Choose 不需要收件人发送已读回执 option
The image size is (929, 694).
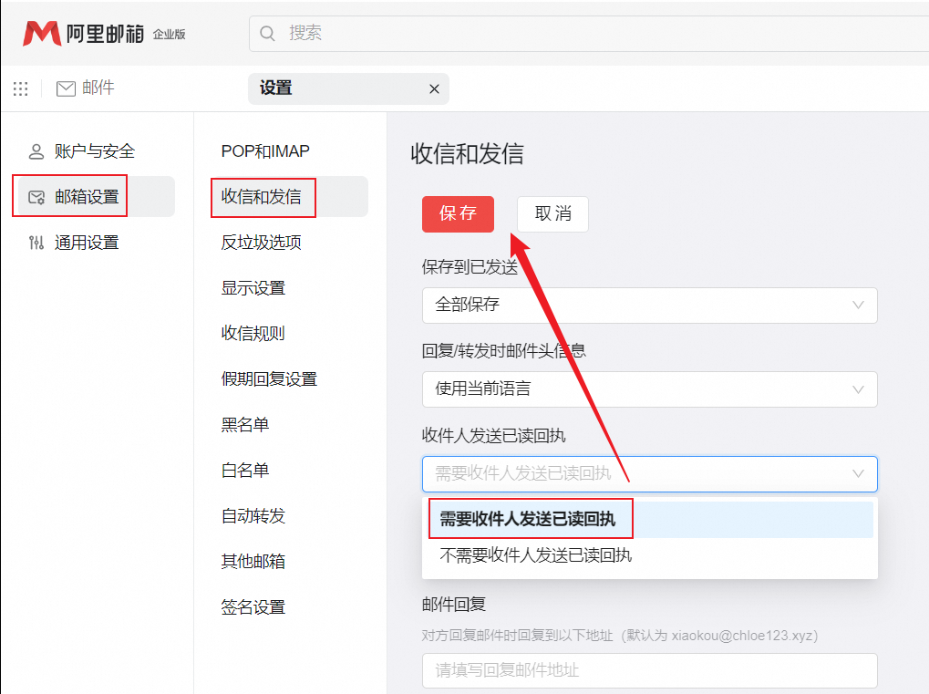(x=536, y=555)
